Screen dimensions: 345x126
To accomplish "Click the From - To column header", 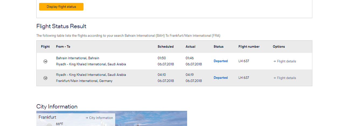I will 63,46.
